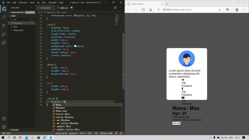The image size is (249, 140).
Task: Open Explorer panel ellipsis menu
Action: pos(31,8)
